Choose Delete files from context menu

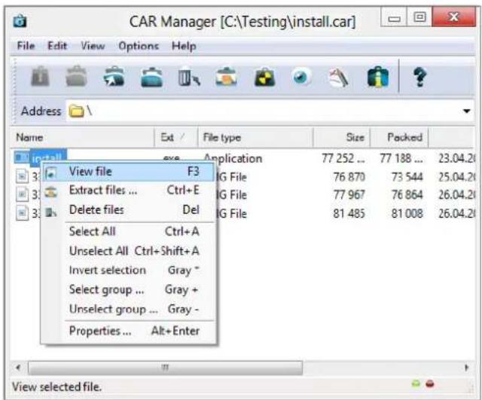[x=128, y=209]
